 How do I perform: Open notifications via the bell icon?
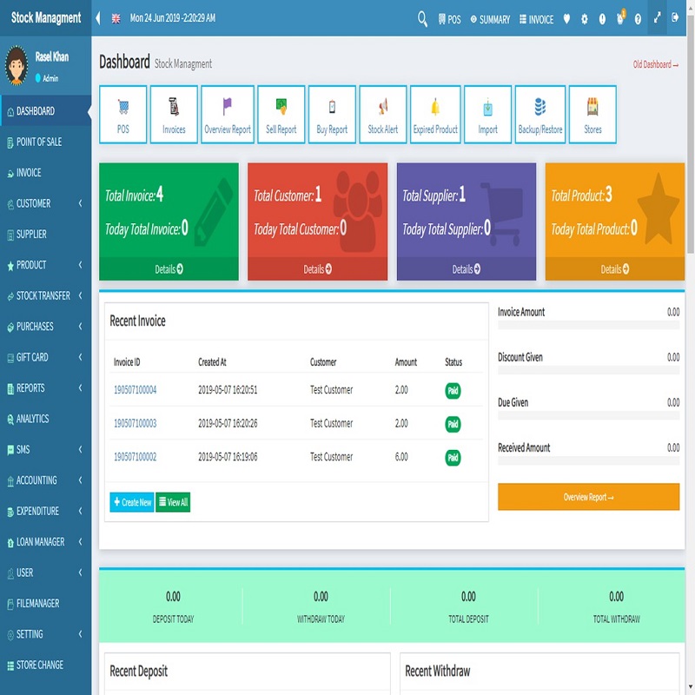coord(619,18)
